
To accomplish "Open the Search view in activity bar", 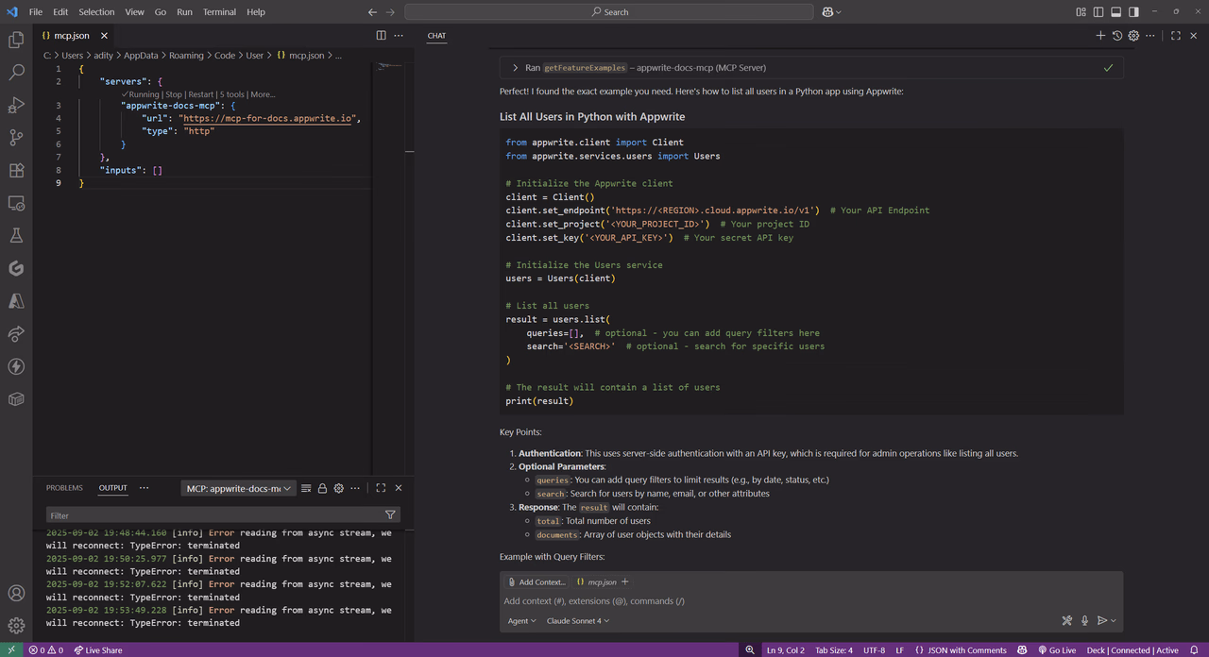I will point(16,73).
